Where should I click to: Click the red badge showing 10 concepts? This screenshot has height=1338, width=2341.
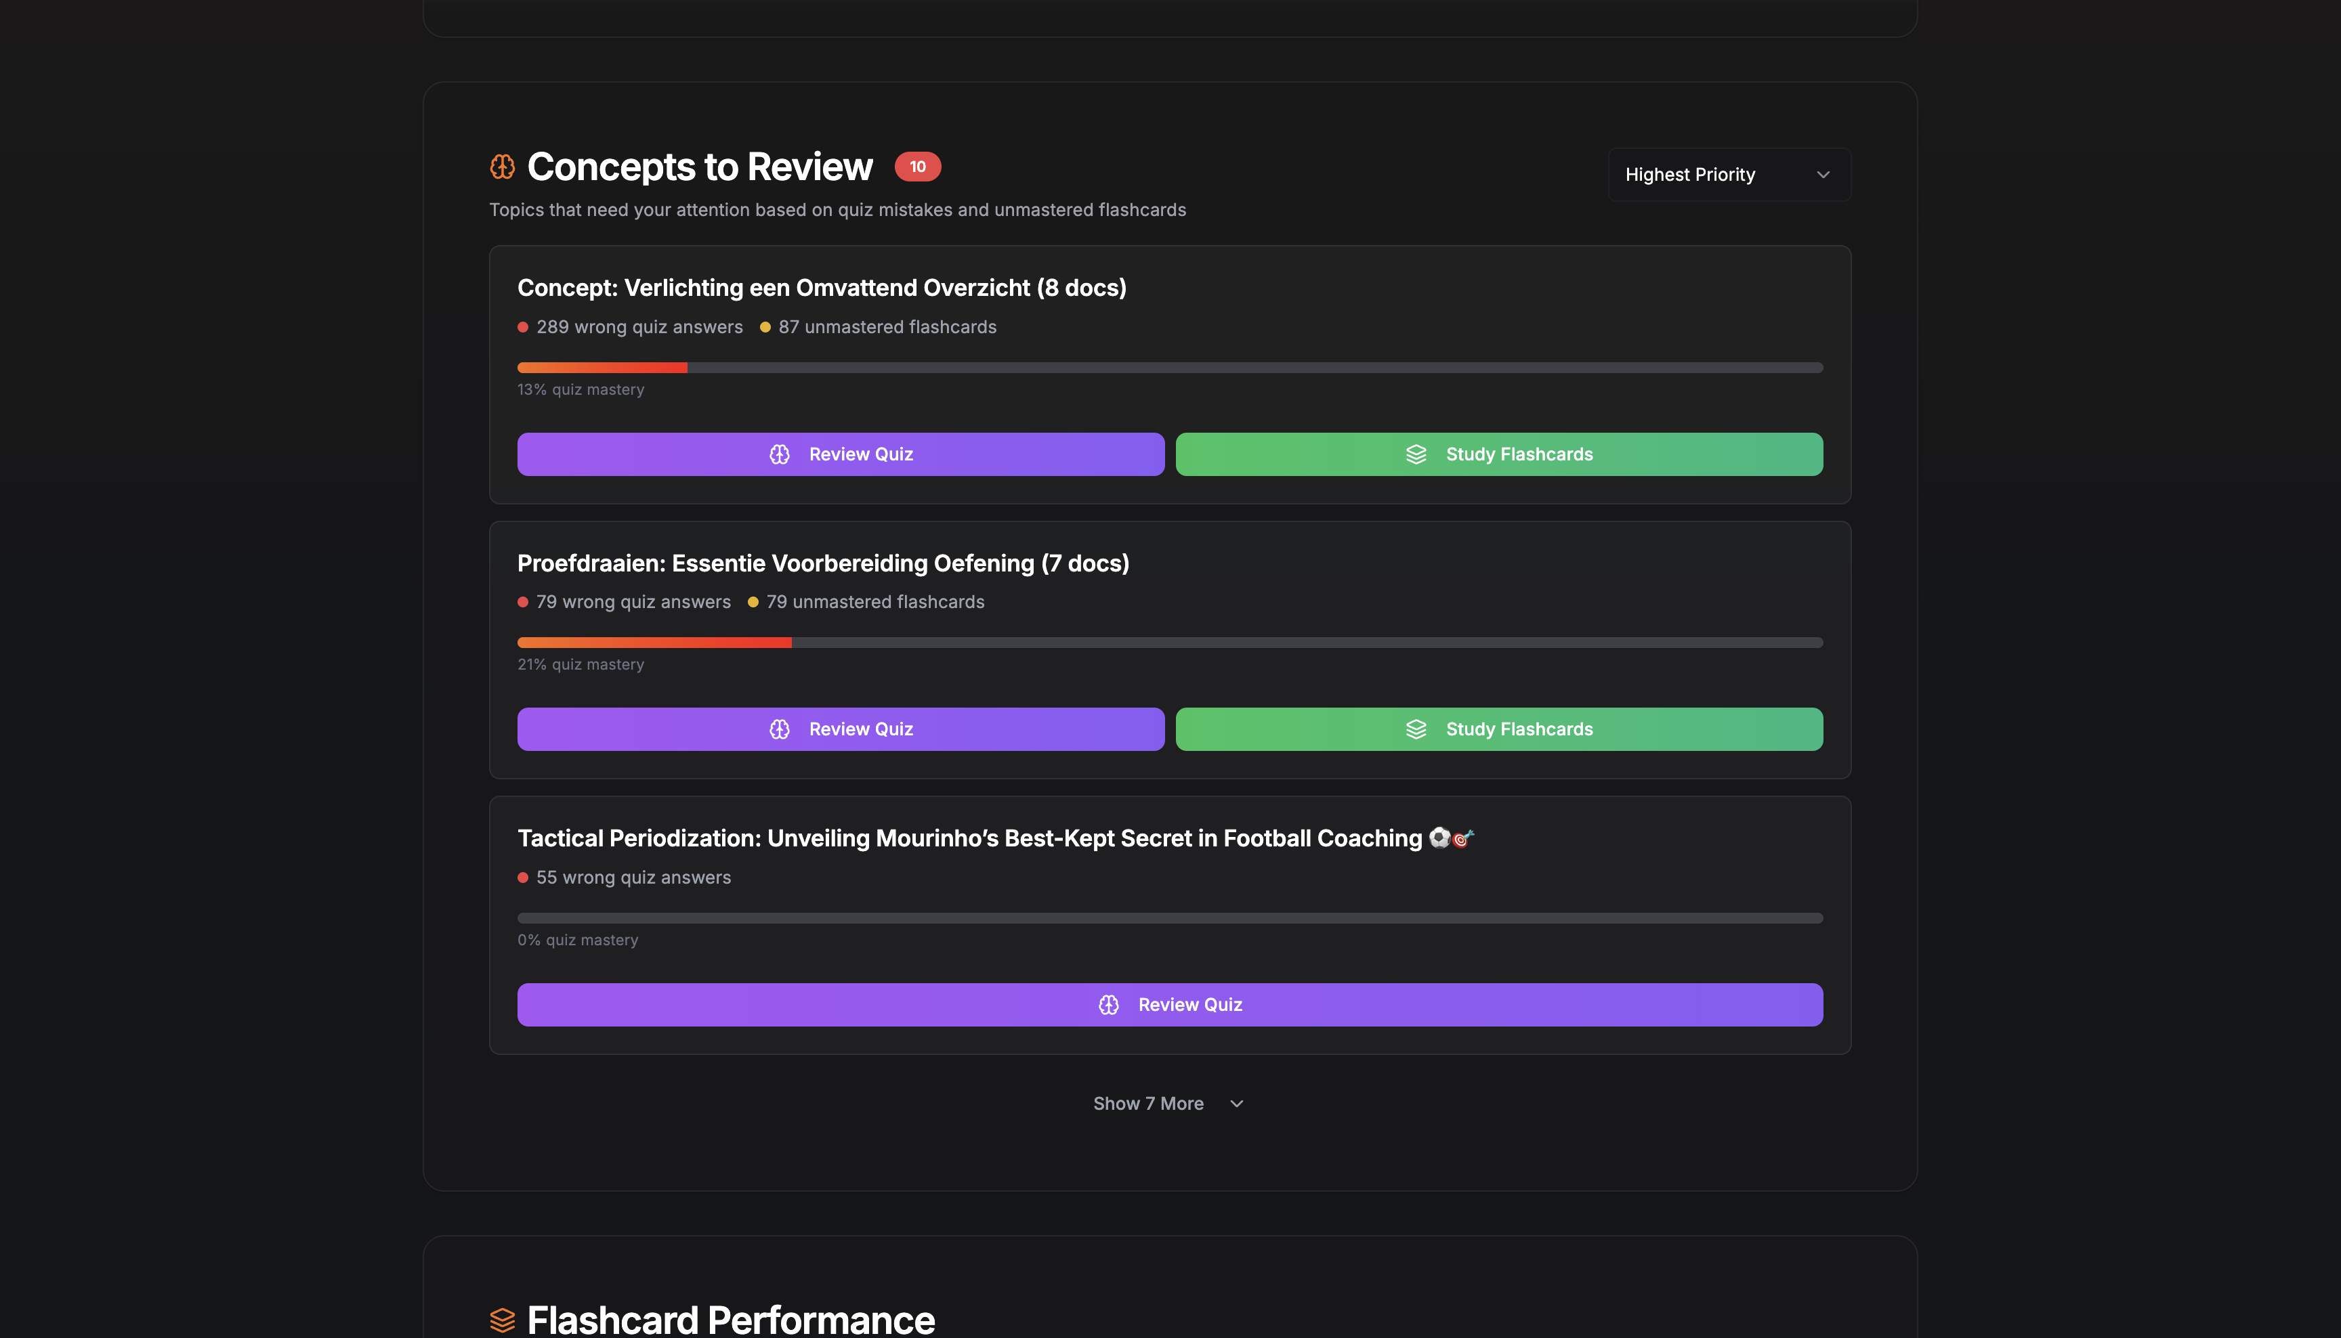pyautogui.click(x=917, y=167)
